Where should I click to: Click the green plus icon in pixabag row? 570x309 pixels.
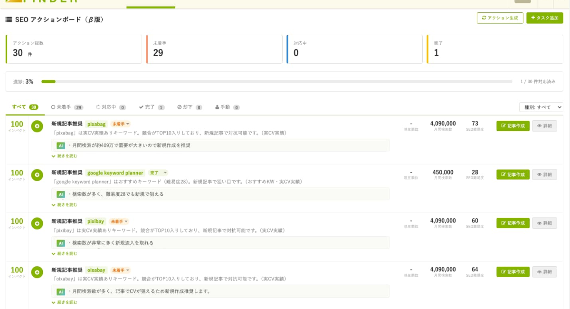point(37,126)
